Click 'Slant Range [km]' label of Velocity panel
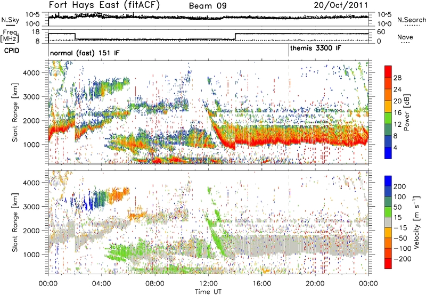Screen dimensions: 426x295 pos(15,222)
